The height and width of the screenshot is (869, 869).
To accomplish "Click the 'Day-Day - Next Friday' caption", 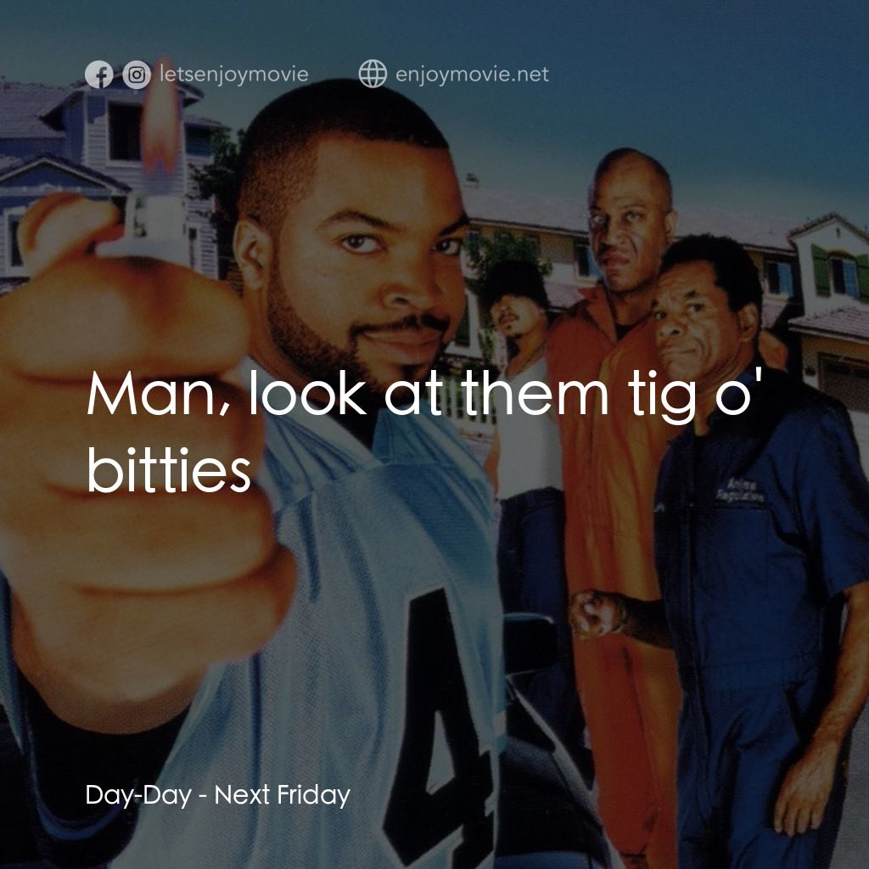I will pos(218,795).
